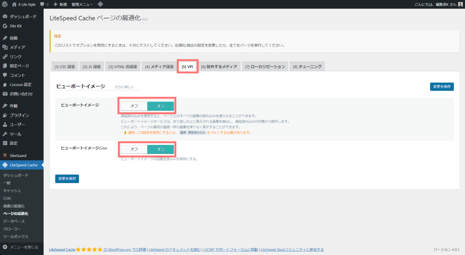Click the WordPress logo in top bar
Image resolution: width=465 pixels, height=255 pixels.
click(5, 4)
